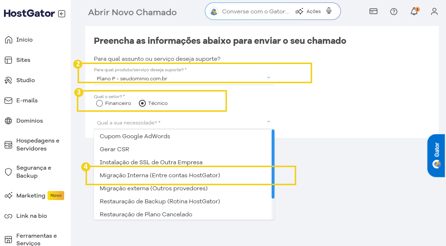This screenshot has width=446, height=246.
Task: Click the "Converse com o Gator" input field
Action: (x=255, y=11)
